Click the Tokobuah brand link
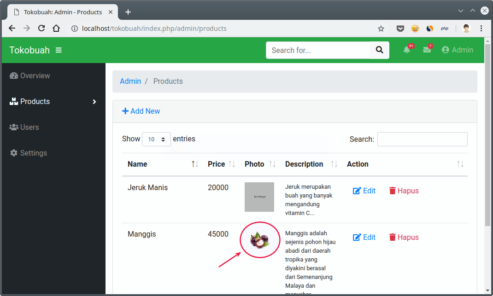The height and width of the screenshot is (296, 493). tap(29, 50)
